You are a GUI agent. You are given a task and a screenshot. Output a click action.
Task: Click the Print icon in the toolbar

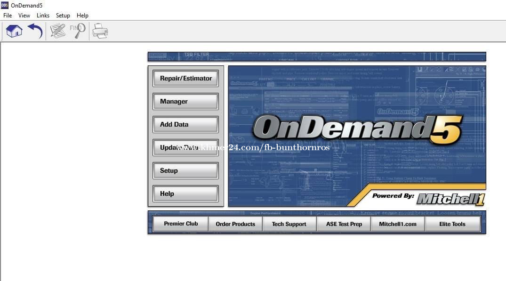click(100, 31)
